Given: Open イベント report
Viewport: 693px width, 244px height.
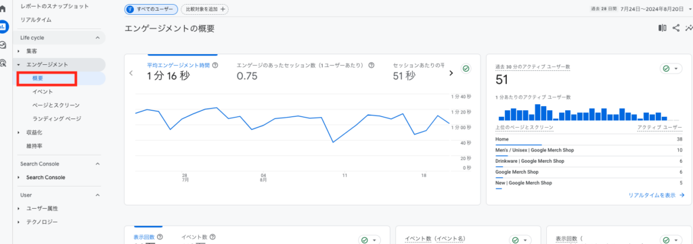Looking at the screenshot, I should tap(43, 92).
